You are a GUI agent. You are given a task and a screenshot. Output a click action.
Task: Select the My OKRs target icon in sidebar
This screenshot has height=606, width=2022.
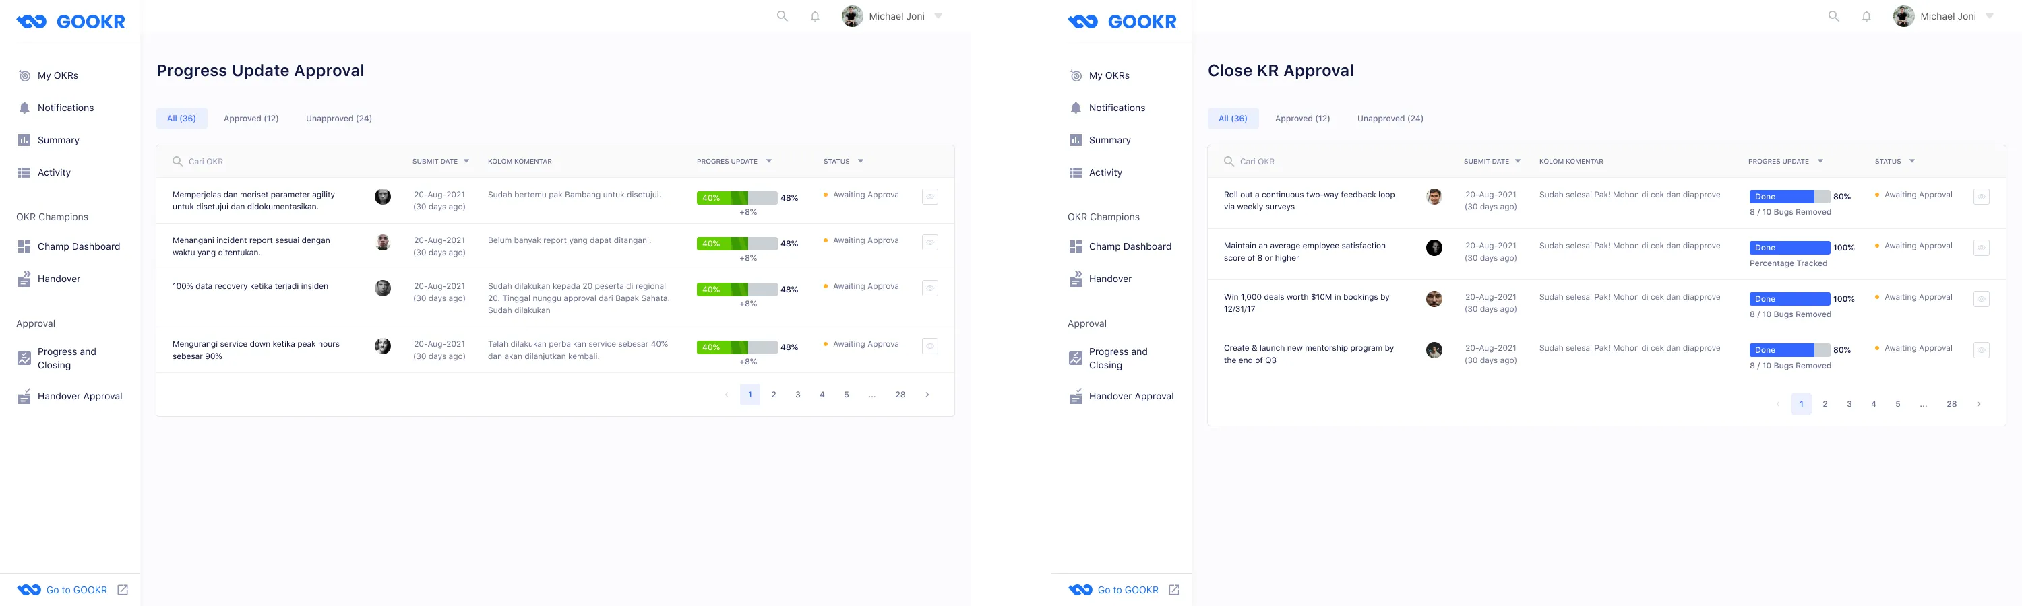(x=24, y=75)
